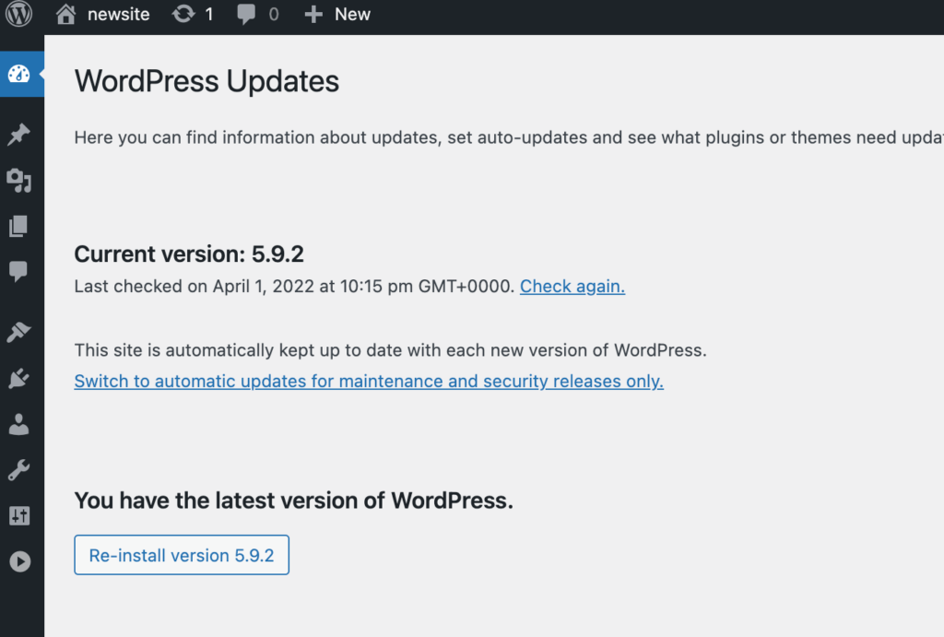Open Pages via stacked pages icon

18,226
